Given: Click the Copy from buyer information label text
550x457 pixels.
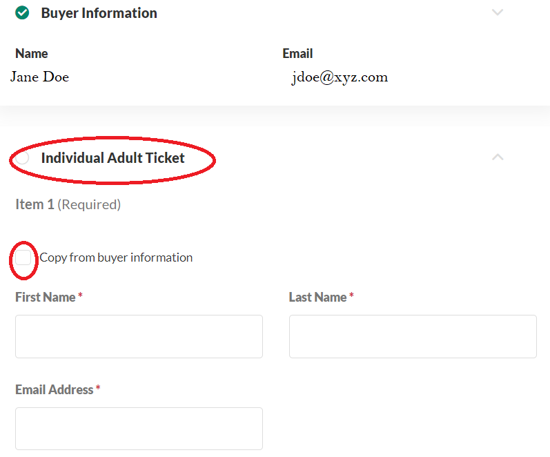Looking at the screenshot, I should [x=116, y=257].
